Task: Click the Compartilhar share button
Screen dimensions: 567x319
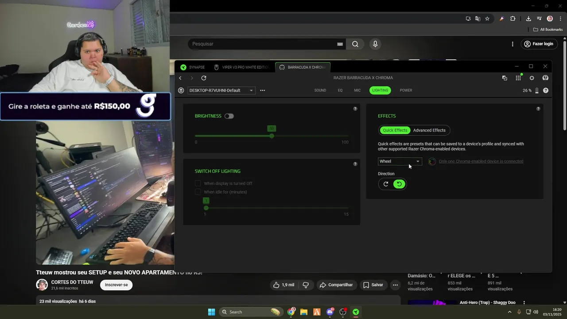Action: coord(336,285)
